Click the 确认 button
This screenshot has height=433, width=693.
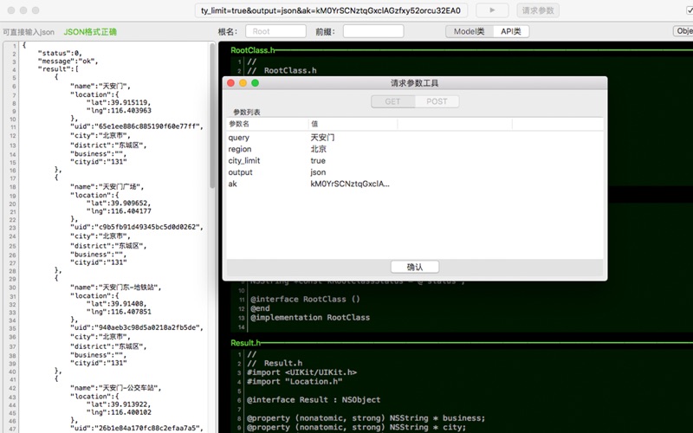click(415, 267)
